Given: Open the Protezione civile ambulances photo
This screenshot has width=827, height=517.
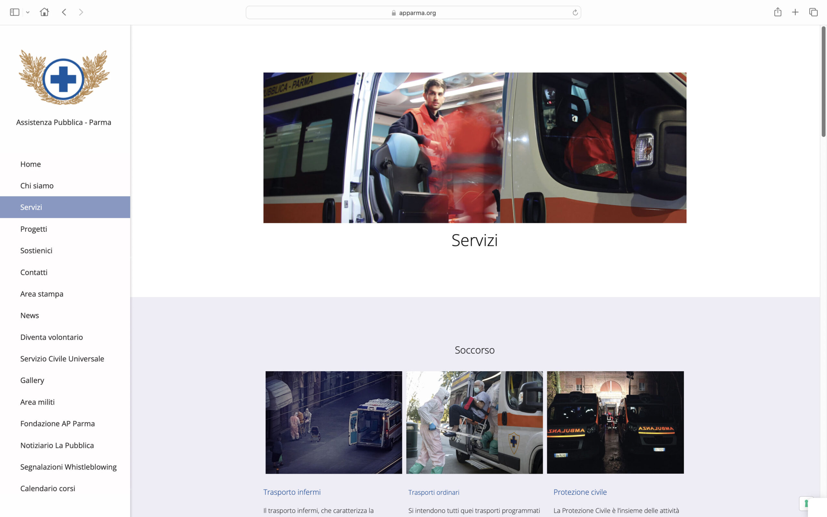Looking at the screenshot, I should [615, 422].
